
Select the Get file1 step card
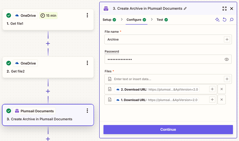[x=48, y=20]
